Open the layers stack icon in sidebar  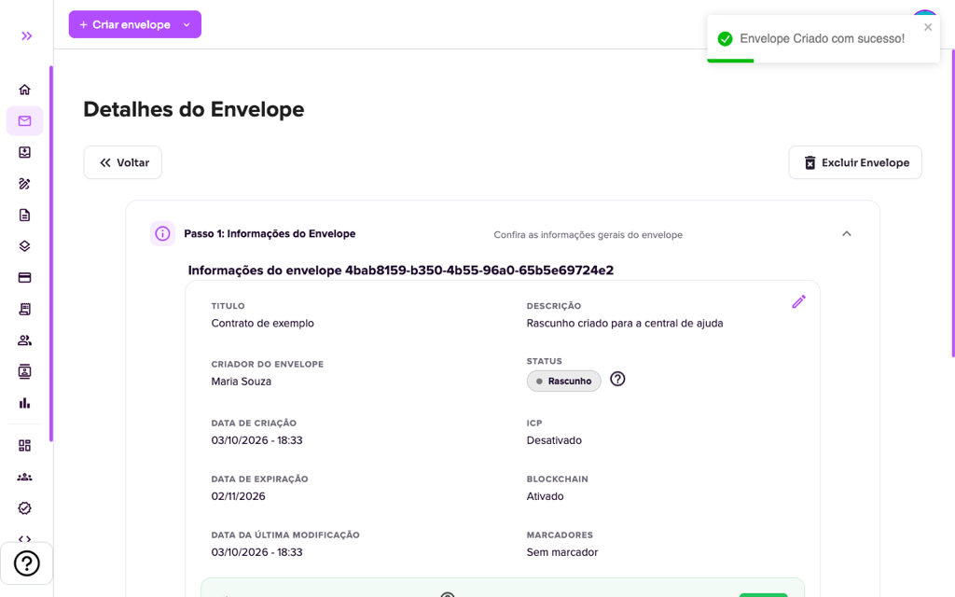tap(24, 246)
